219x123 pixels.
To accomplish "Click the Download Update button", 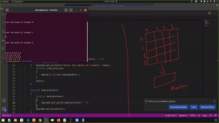I will coord(178,107).
